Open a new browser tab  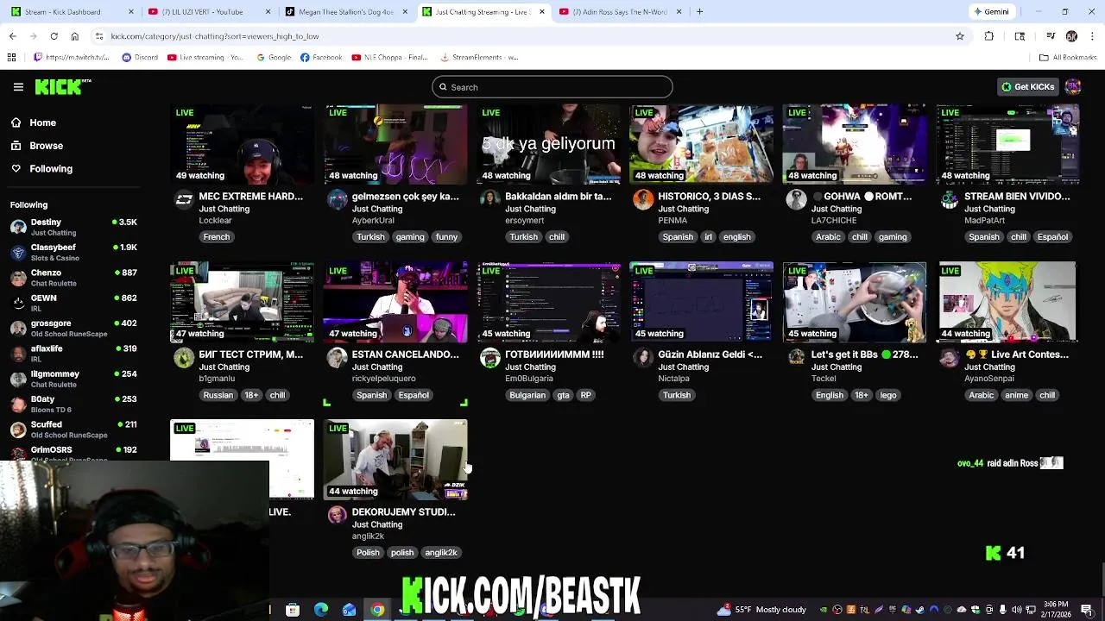click(x=699, y=12)
